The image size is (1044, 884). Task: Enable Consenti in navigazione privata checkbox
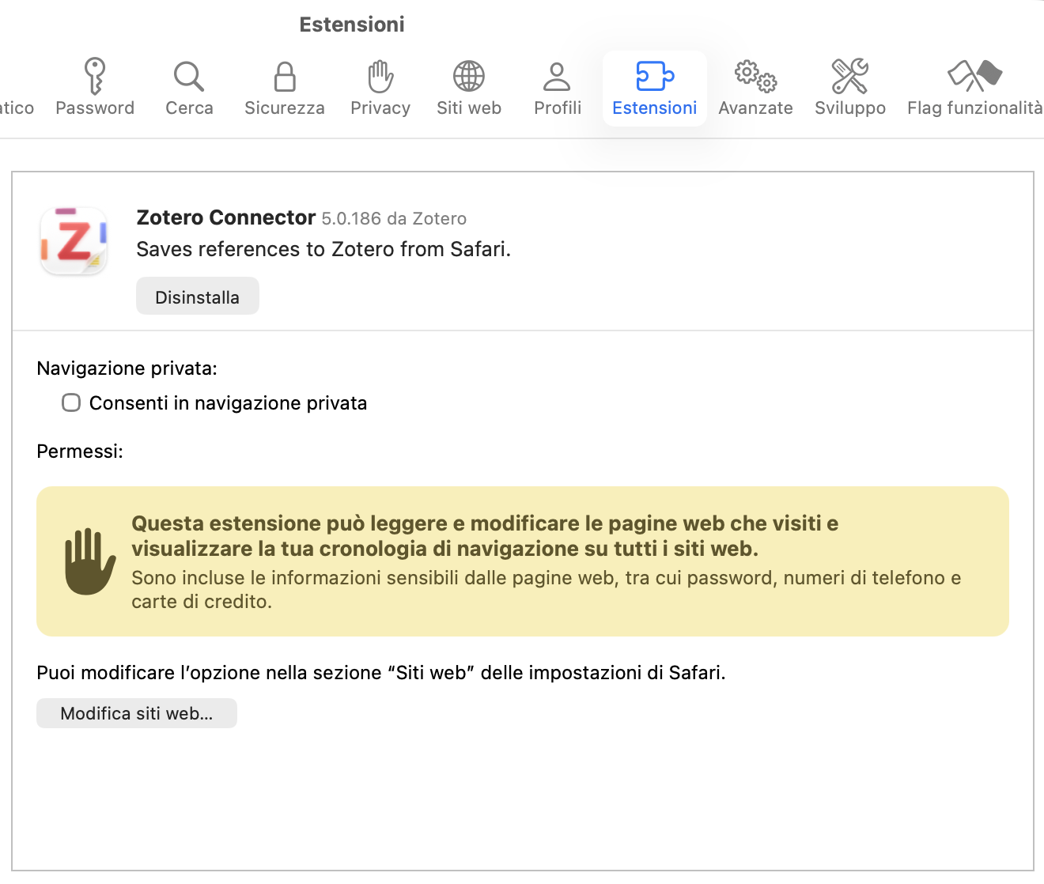[71, 402]
